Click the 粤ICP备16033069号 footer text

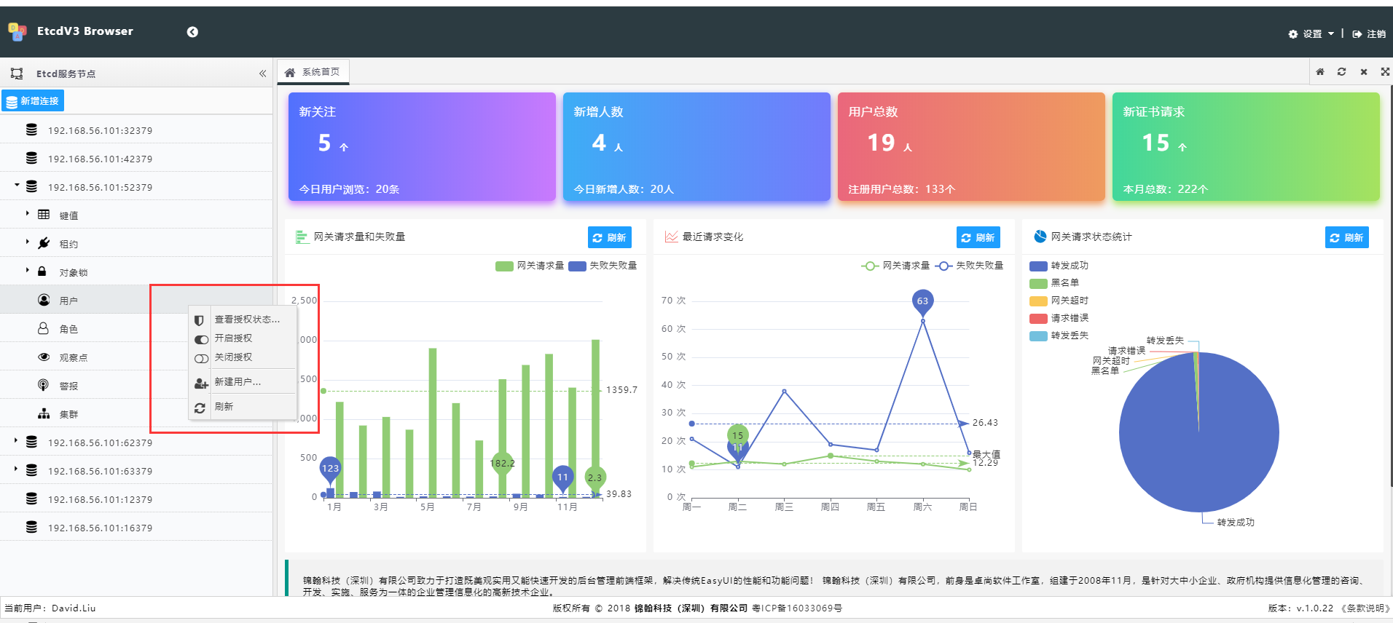click(797, 608)
